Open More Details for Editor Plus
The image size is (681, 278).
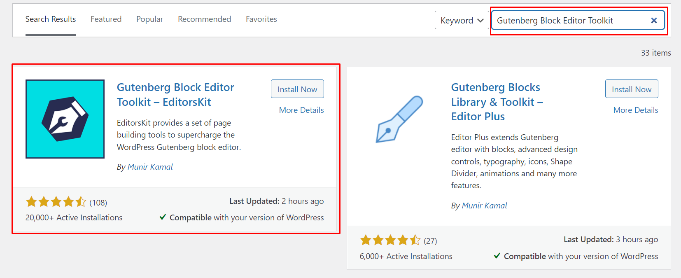point(635,110)
